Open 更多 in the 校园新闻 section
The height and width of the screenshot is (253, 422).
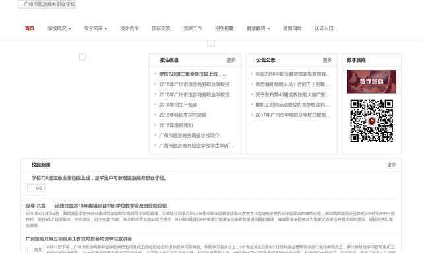tap(391, 165)
